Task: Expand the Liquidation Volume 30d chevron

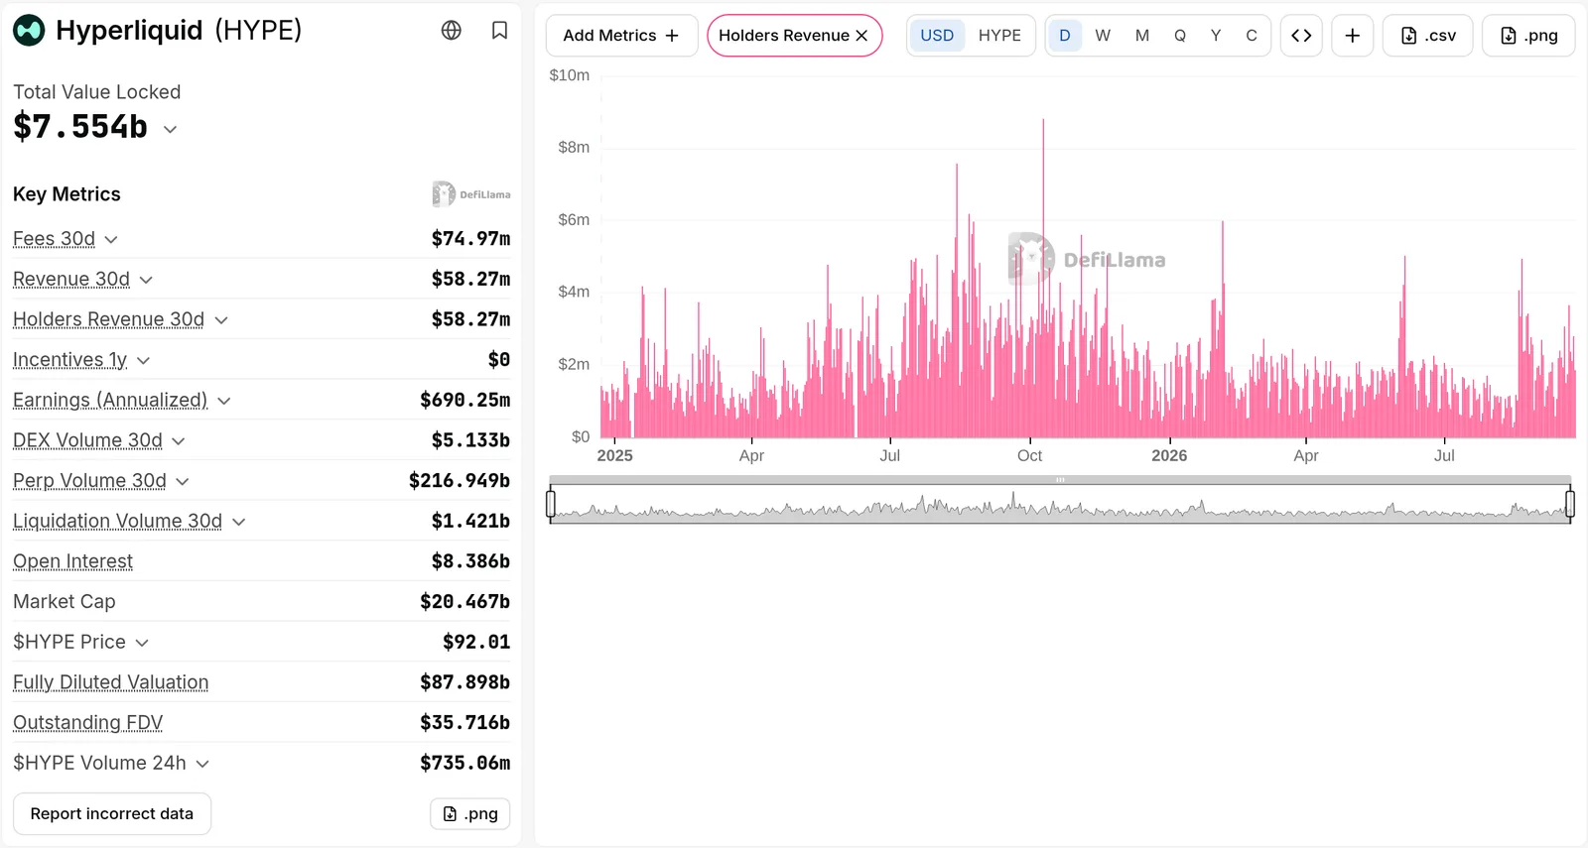Action: coord(238,522)
